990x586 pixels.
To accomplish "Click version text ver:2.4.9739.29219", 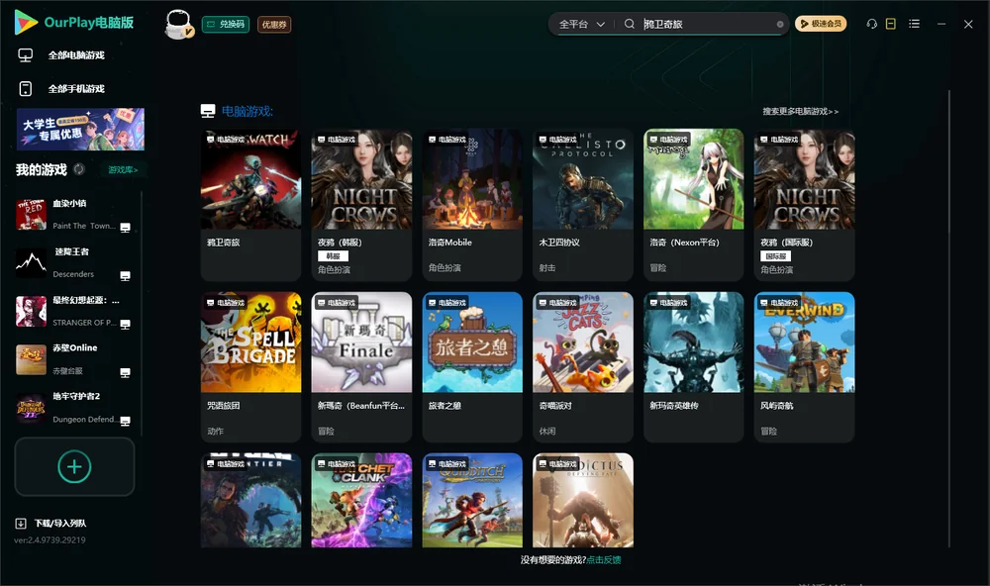I will (x=49, y=539).
